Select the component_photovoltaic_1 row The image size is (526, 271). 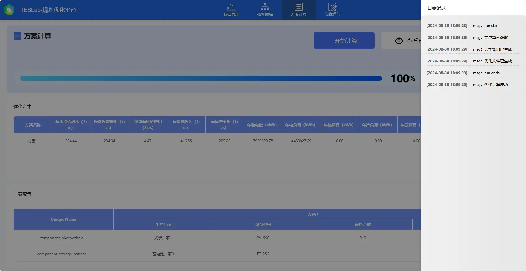(x=217, y=238)
